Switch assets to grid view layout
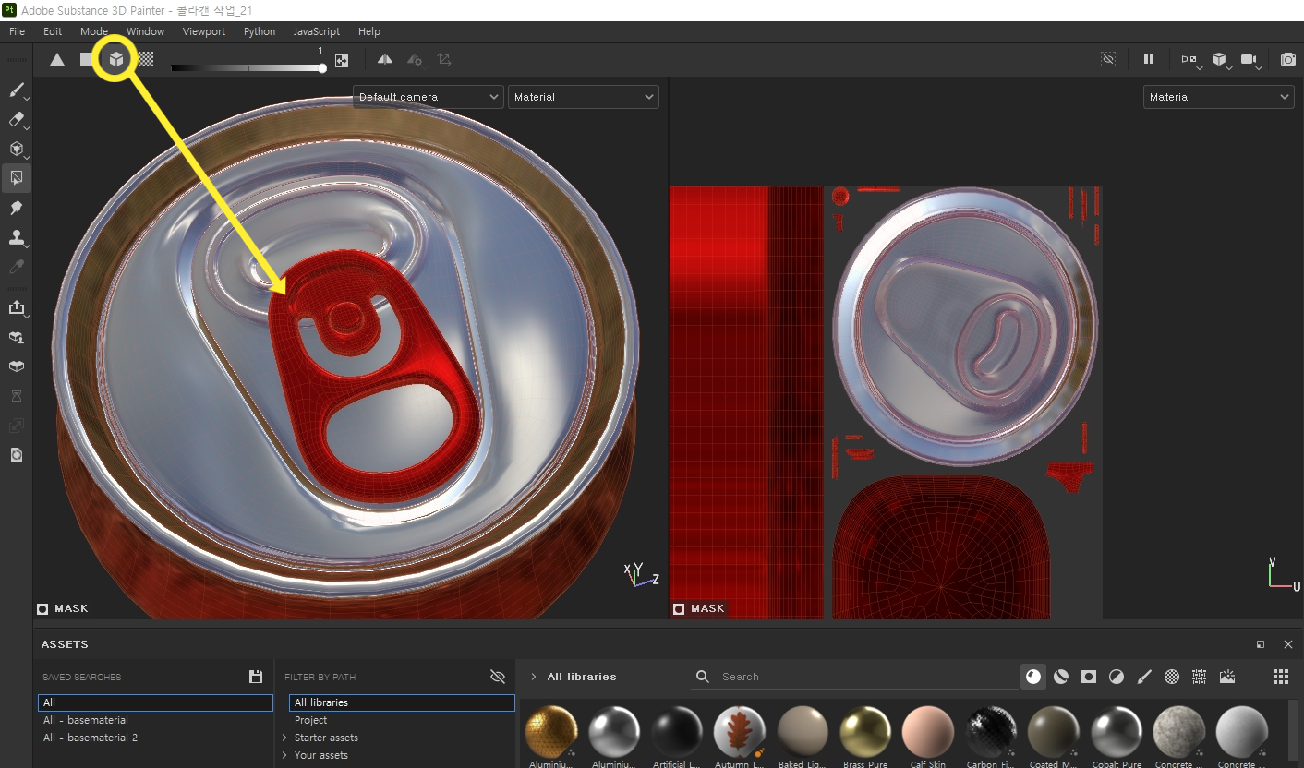This screenshot has height=768, width=1304. (1280, 677)
